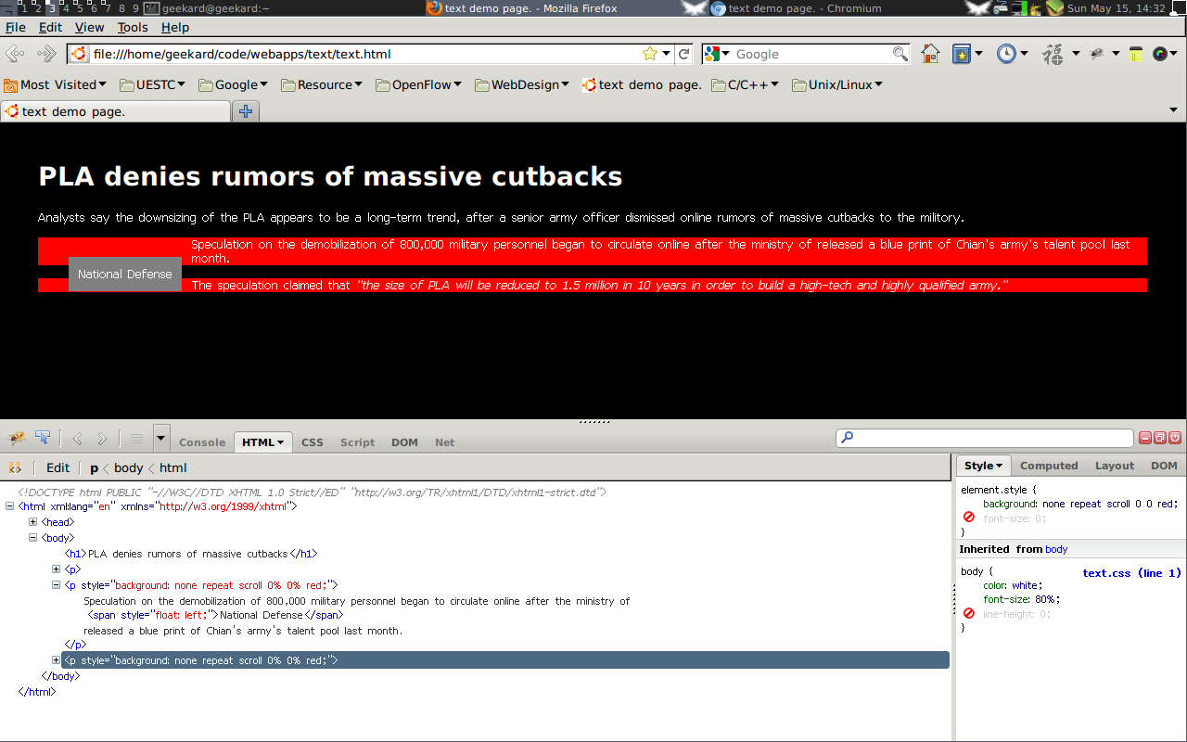Screen dimensions: 1187x742
Task: Toggle the break-on-mutate icon beside Edit
Action: tap(15, 468)
